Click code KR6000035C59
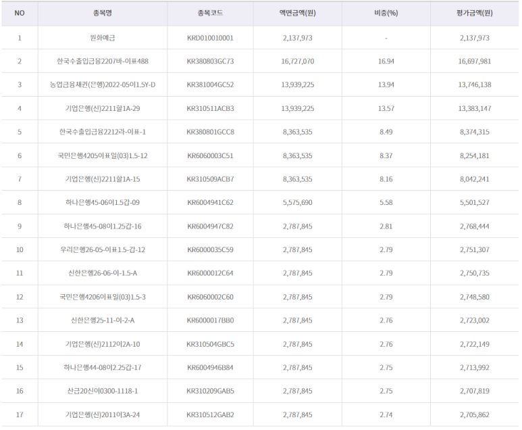The image size is (522, 430). [x=210, y=250]
